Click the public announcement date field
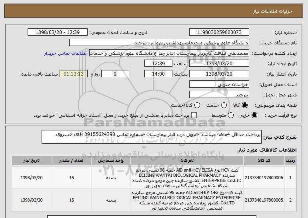The image size is (308, 218). click(58, 32)
